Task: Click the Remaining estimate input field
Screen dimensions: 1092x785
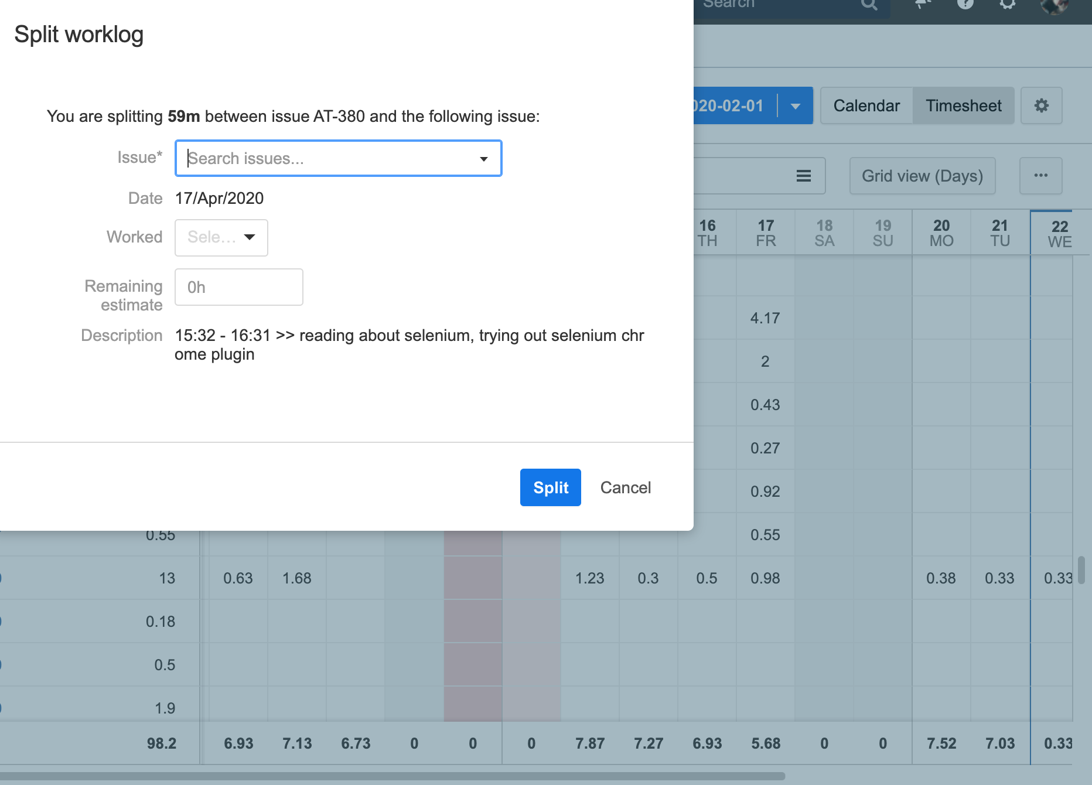Action: (238, 287)
